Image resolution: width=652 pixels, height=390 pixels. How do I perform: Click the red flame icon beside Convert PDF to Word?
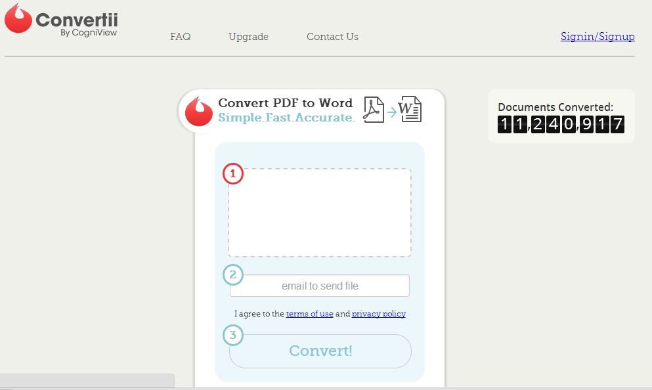[199, 112]
